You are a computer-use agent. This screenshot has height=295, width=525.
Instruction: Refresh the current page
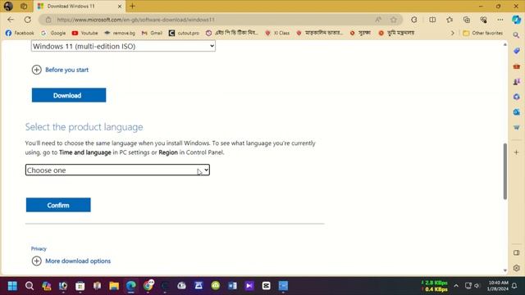point(28,20)
